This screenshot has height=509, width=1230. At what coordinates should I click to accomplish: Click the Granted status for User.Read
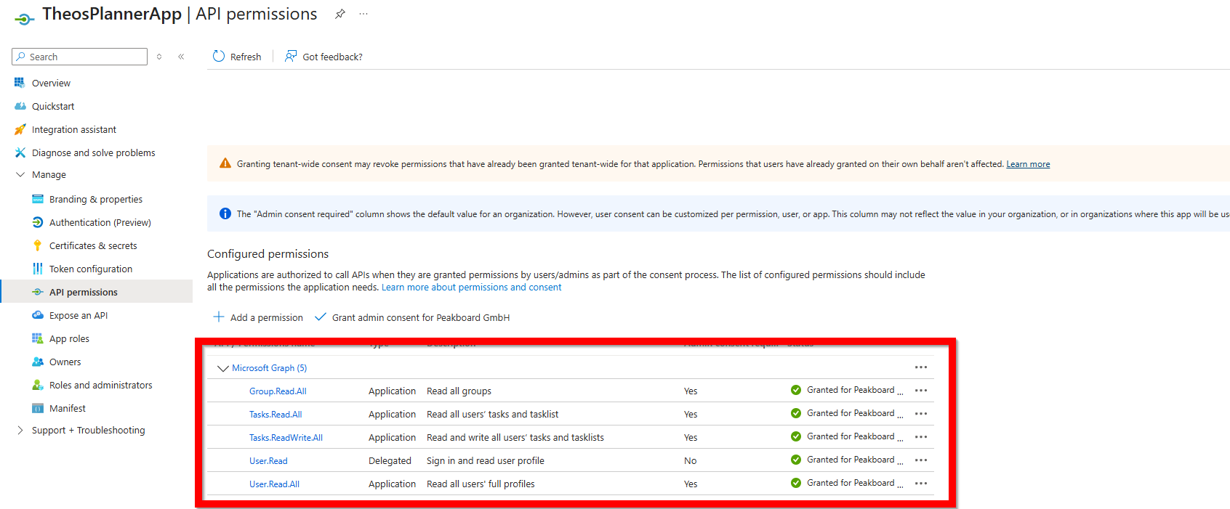point(847,460)
